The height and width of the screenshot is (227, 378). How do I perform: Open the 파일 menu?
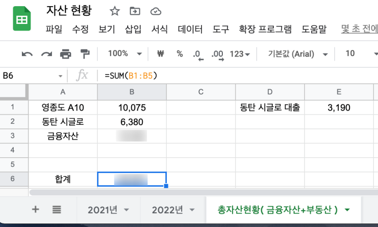(54, 29)
